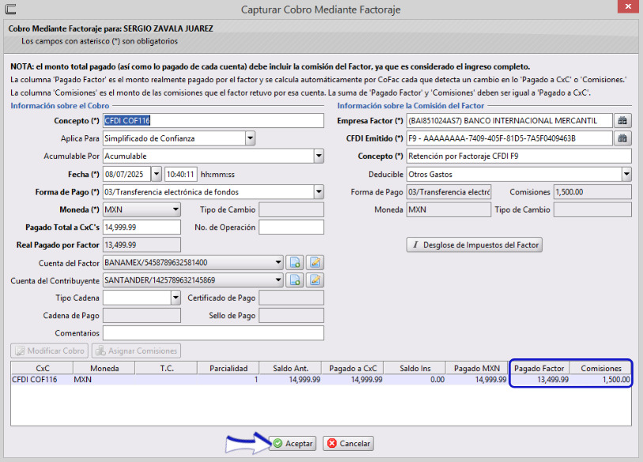Click the Forma de Pago field in Comisión section
This screenshot has height=462, width=643.
tap(448, 191)
